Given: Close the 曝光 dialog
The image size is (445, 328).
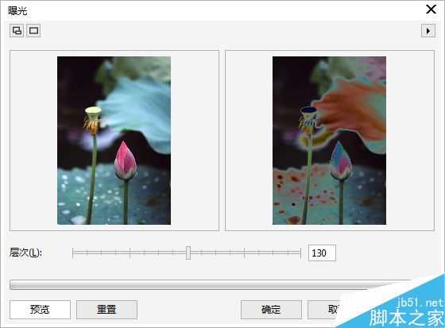Looking at the screenshot, I should point(431,10).
